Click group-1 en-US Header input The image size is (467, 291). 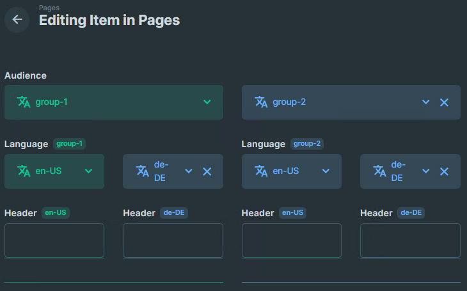[54, 240]
